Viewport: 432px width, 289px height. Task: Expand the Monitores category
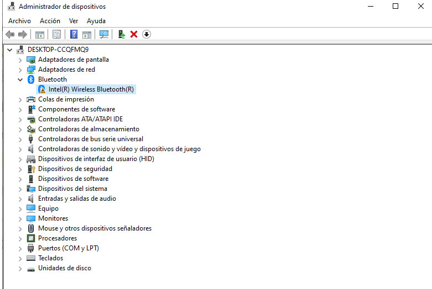click(20, 218)
